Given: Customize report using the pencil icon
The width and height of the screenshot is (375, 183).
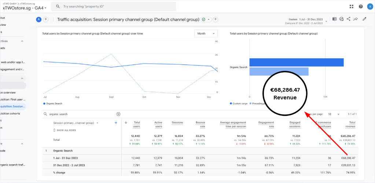Looking at the screenshot, I should 364,19.
